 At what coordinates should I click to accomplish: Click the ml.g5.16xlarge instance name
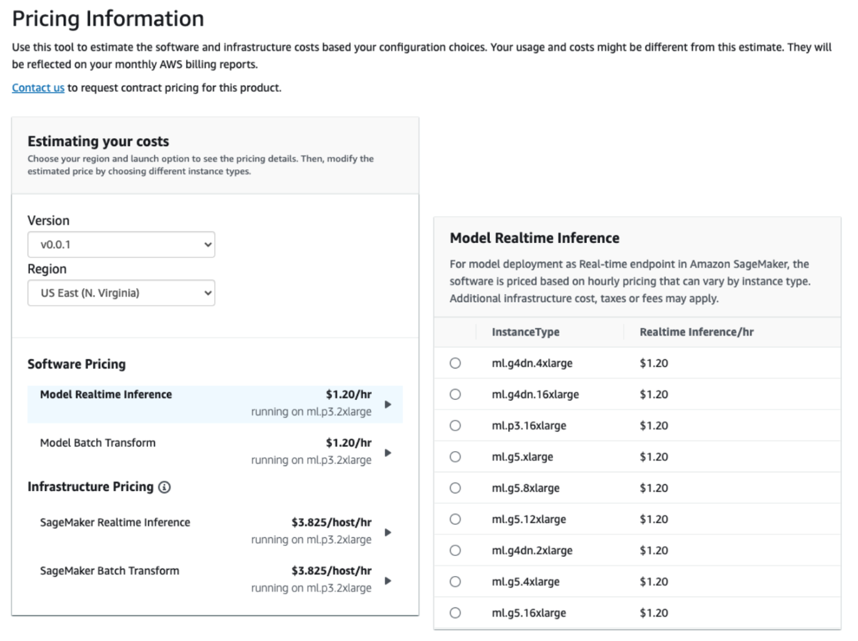click(x=529, y=613)
